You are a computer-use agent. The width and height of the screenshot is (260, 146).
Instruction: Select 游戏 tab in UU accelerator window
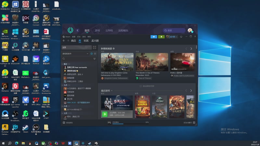pyautogui.click(x=97, y=30)
